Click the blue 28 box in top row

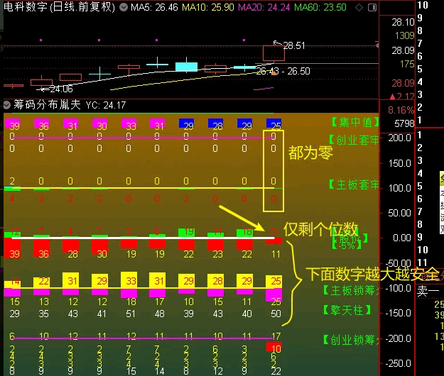pyautogui.click(x=215, y=123)
